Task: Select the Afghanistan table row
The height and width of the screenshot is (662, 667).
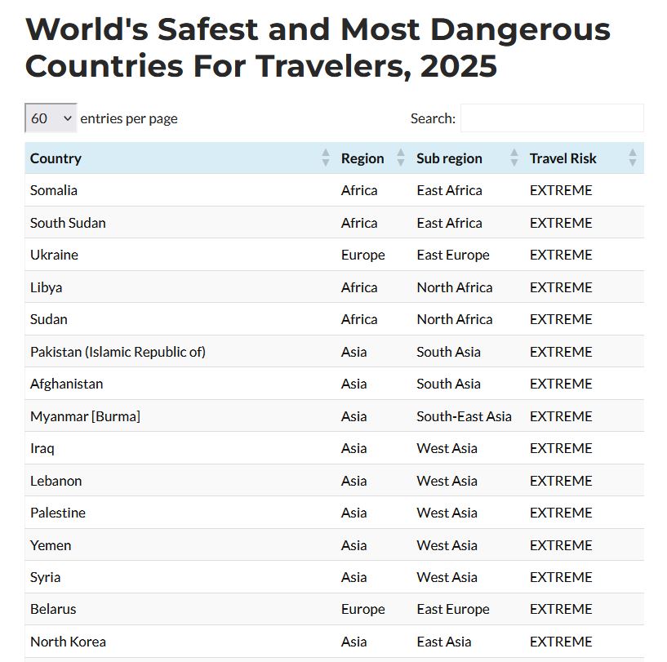Action: click(66, 384)
